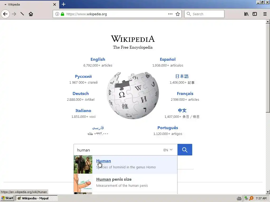Open the Persian فارسی Wikipedia link
The image size is (270, 202).
tap(98, 128)
